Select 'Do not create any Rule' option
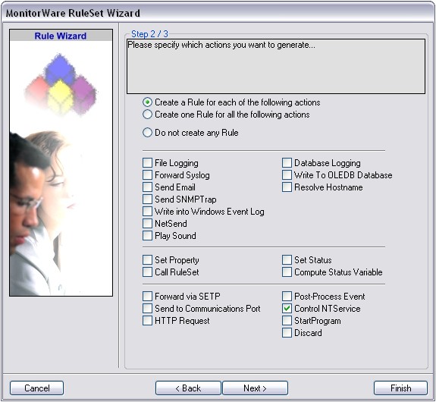Viewport: 436px width, 402px height. (x=147, y=133)
